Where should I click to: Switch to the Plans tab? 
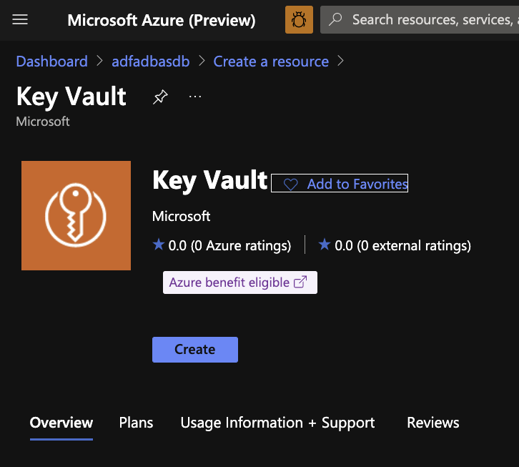pos(136,423)
